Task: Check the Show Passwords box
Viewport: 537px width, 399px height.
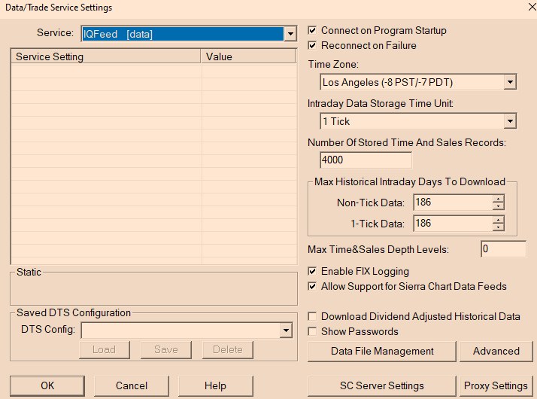Action: (x=312, y=331)
